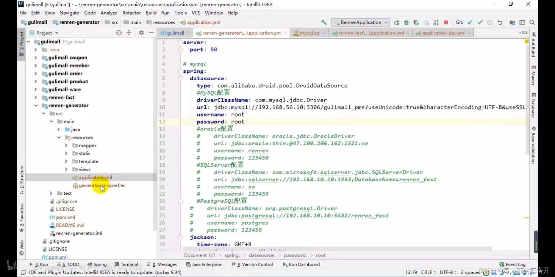Open Favorites tool window tab

click(21, 218)
